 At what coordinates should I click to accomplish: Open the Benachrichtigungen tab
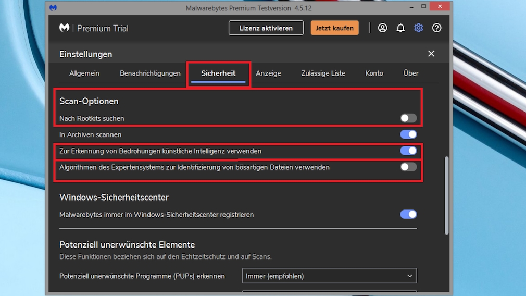pos(150,73)
